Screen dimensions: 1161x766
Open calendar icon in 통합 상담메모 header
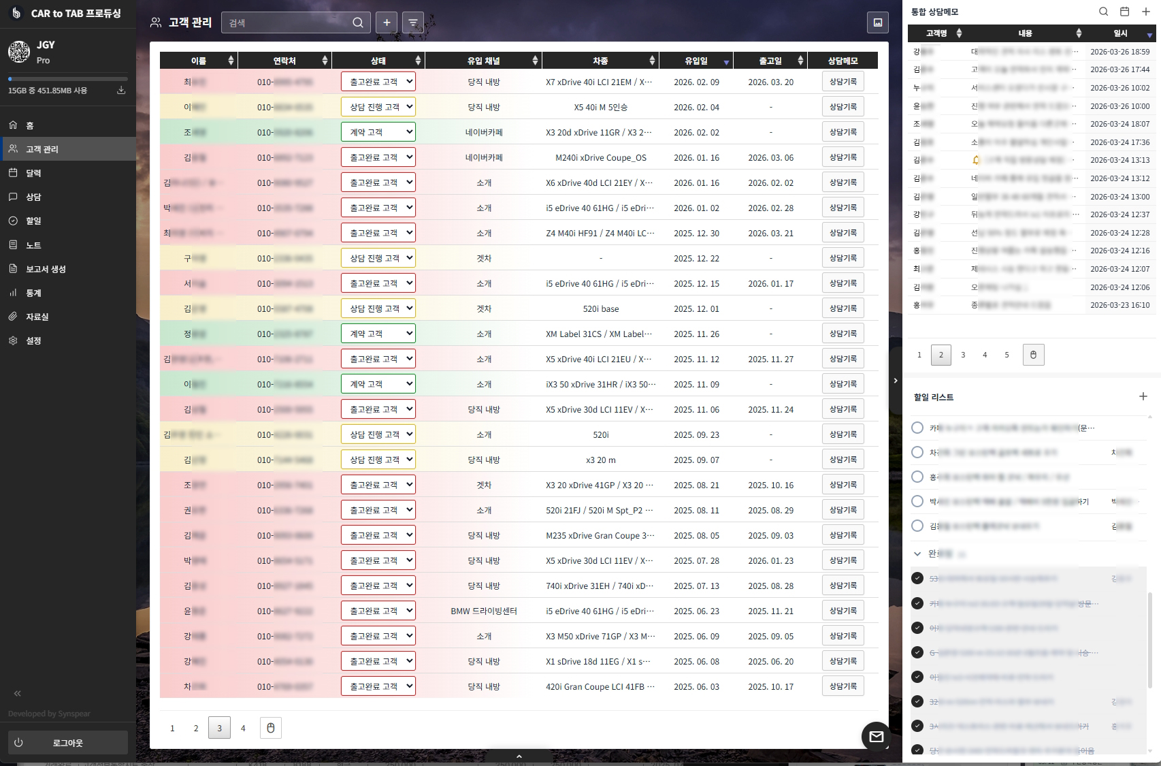coord(1125,12)
